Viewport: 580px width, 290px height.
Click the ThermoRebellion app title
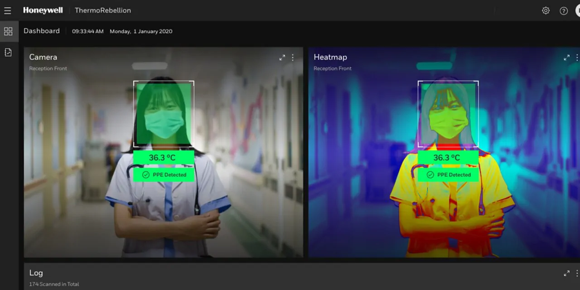[103, 10]
